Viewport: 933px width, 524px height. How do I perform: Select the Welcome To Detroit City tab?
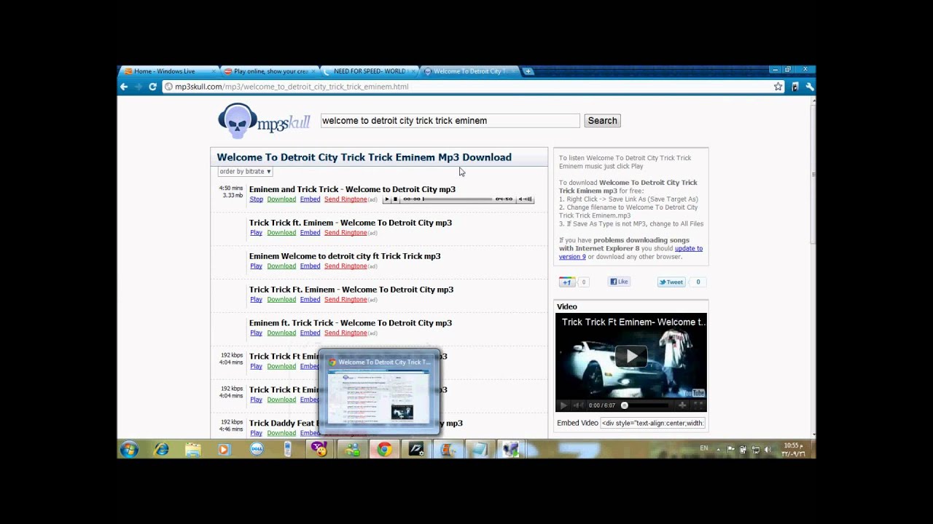469,71
